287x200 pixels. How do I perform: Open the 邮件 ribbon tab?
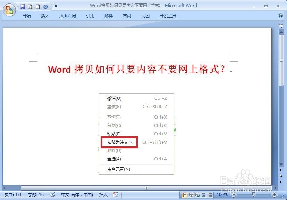[x=109, y=16]
